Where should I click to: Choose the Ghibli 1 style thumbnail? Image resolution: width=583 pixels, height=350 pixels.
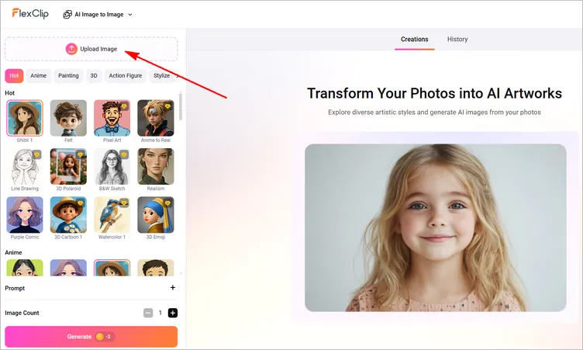(x=25, y=118)
